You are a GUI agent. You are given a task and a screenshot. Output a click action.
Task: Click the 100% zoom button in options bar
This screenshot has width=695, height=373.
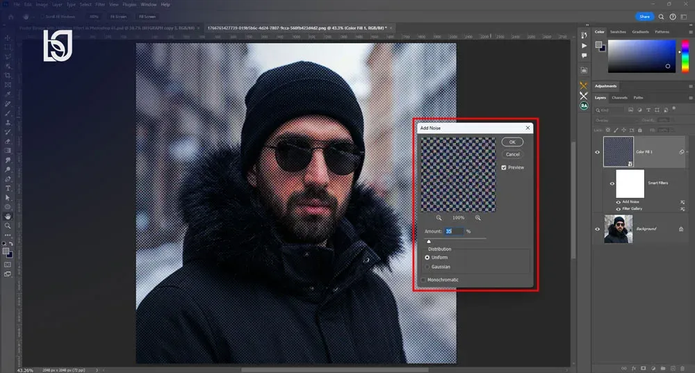point(94,17)
